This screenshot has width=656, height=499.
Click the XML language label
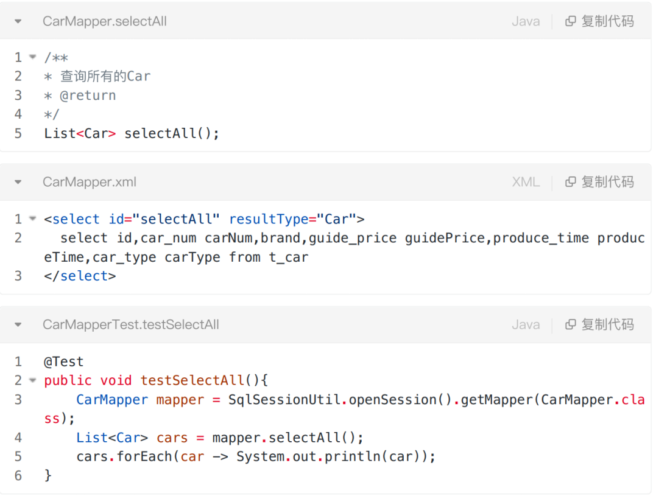(x=526, y=182)
